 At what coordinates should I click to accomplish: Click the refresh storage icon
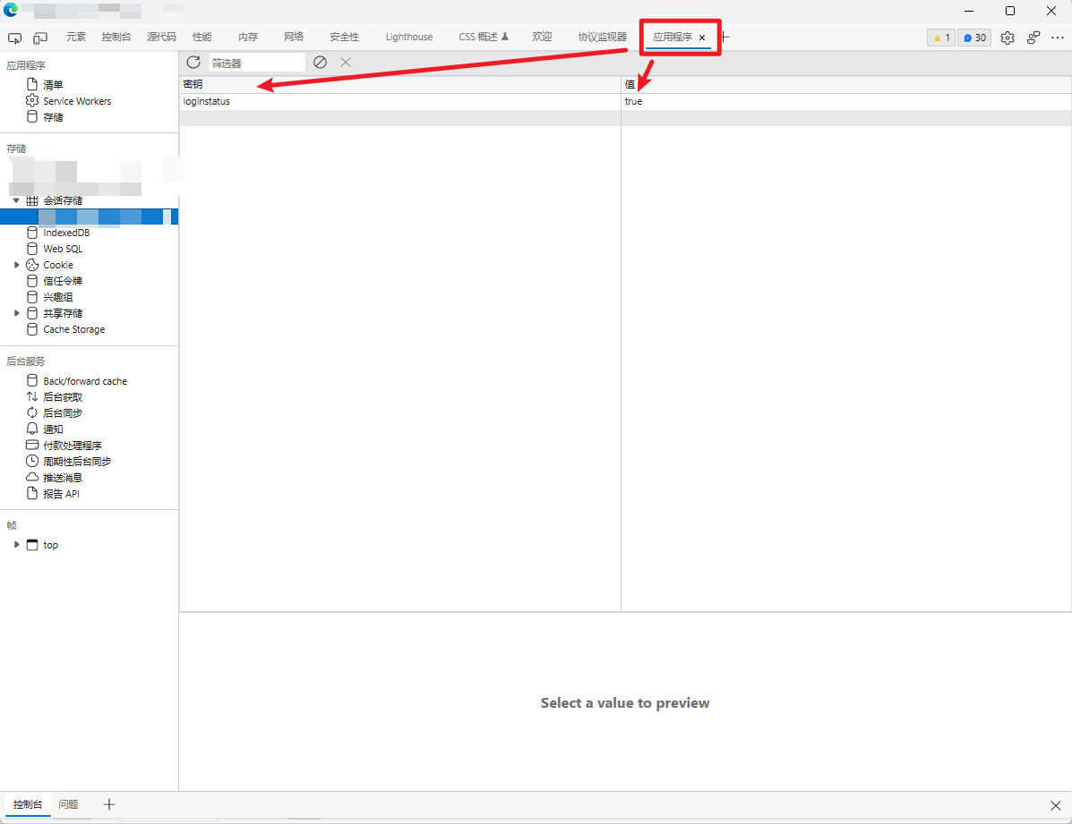tap(193, 63)
